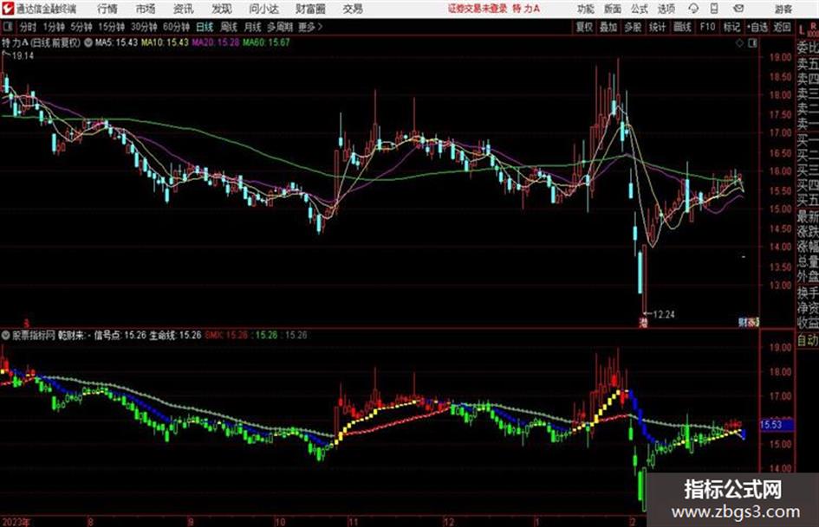The image size is (819, 527).
Task: Expand the 更多 periods dropdown
Action: point(310,27)
